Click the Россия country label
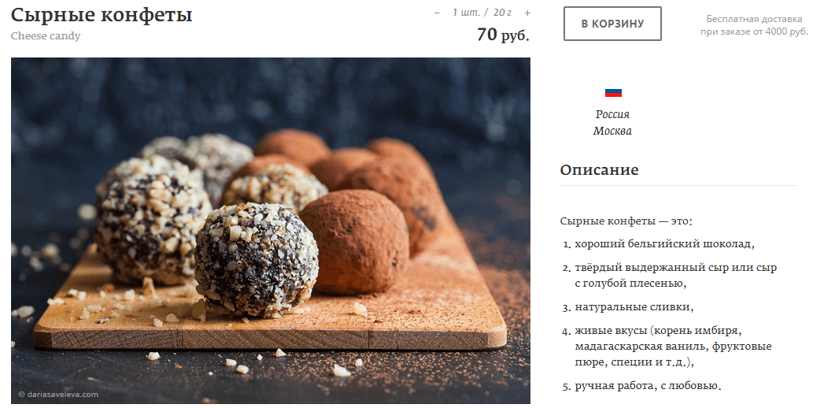The height and width of the screenshot is (408, 813). point(612,114)
